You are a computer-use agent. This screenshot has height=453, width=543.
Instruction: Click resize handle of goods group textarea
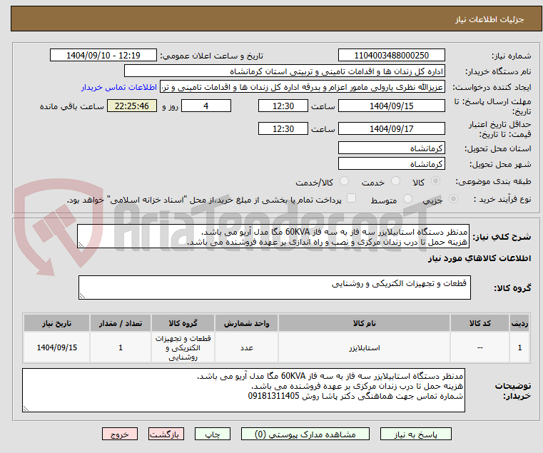[x=83, y=295]
